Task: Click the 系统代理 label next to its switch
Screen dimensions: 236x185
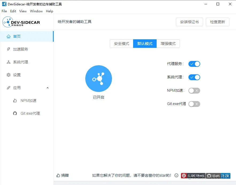Action: pos(175,77)
